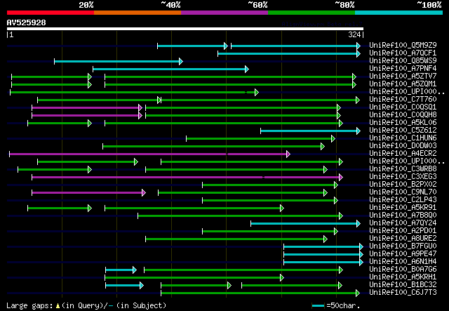
Task: Click the cyan alignment bar for UniRef100_A7QCF1
Action: (x=289, y=53)
